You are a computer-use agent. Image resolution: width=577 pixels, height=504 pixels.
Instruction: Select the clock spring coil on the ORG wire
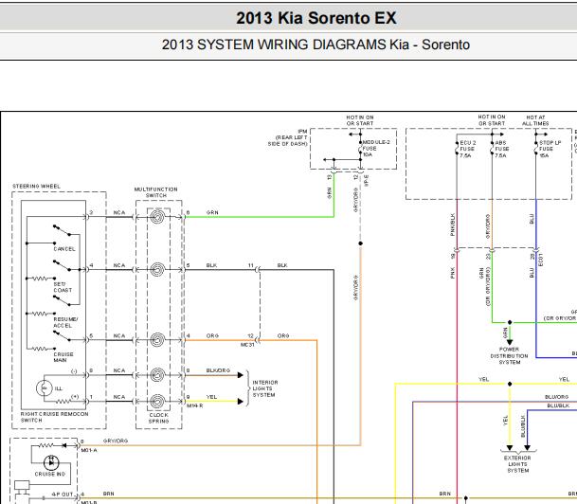[157, 340]
